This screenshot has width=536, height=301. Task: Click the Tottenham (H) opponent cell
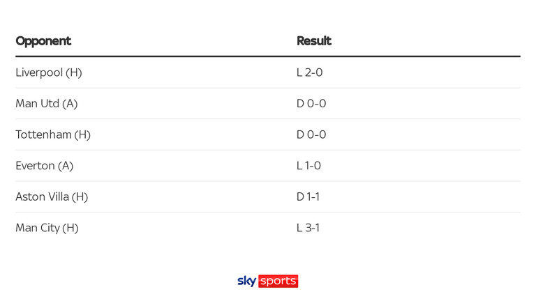click(53, 134)
